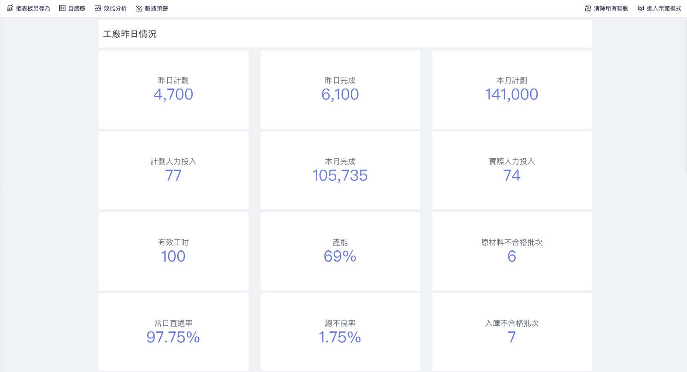Click the 當日直通率 value 97.75%
This screenshot has width=687, height=372.
pos(173,338)
